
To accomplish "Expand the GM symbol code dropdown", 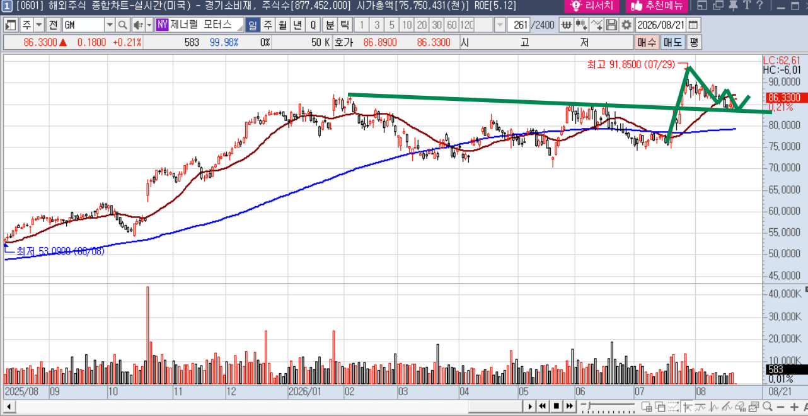I will pos(110,25).
